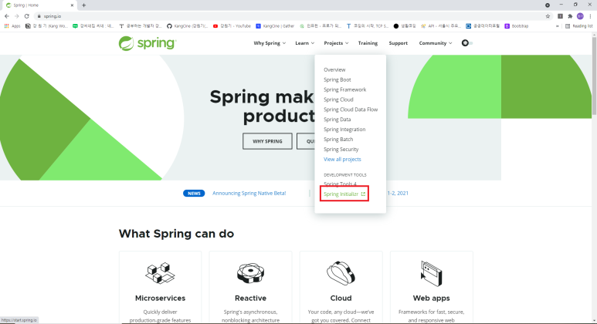Open the Chrome profile avatar

click(x=580, y=16)
